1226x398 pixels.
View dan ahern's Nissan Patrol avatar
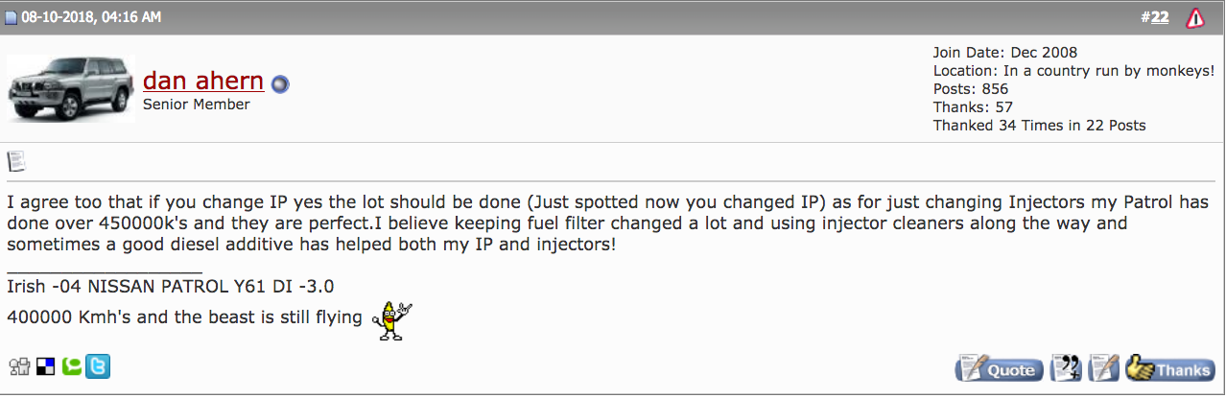72,86
